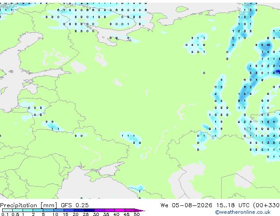The image size is (280, 216).
Task: Click the '25' legend scale label
Action: (x=86, y=214)
